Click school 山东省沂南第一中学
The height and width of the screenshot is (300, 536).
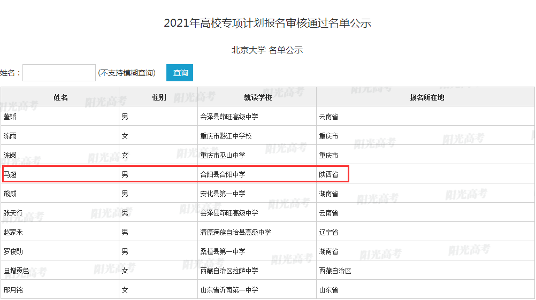229,290
